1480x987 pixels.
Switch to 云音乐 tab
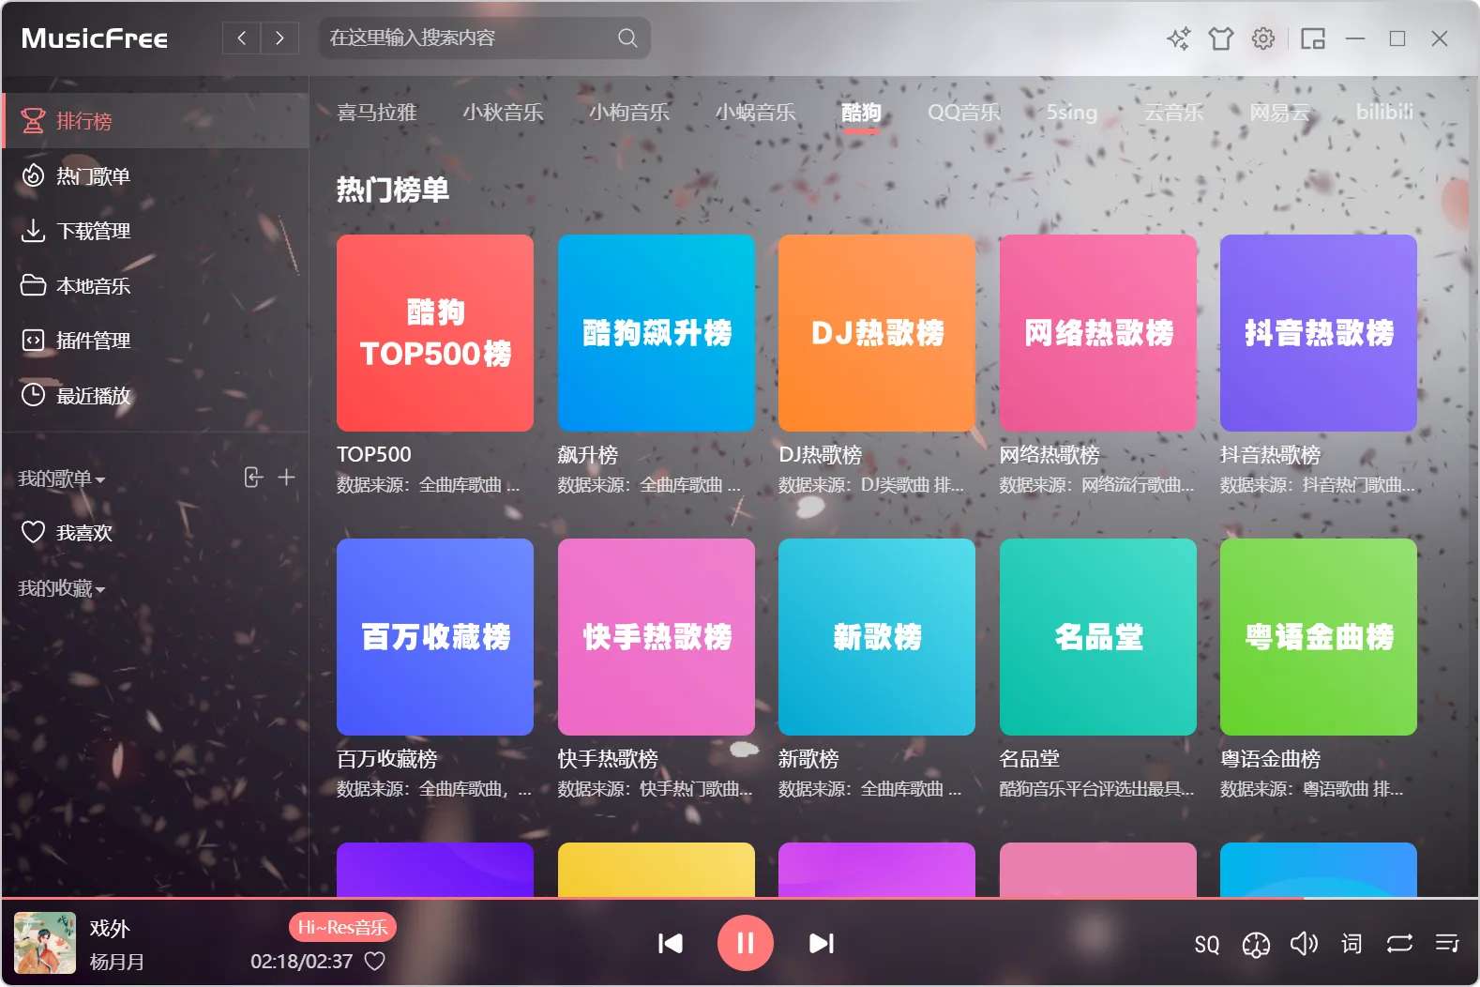1173,113
